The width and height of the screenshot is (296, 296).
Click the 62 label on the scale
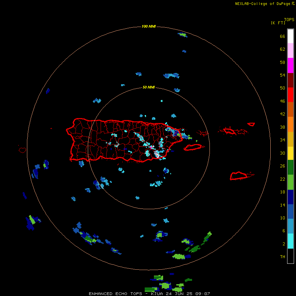pos(283,49)
